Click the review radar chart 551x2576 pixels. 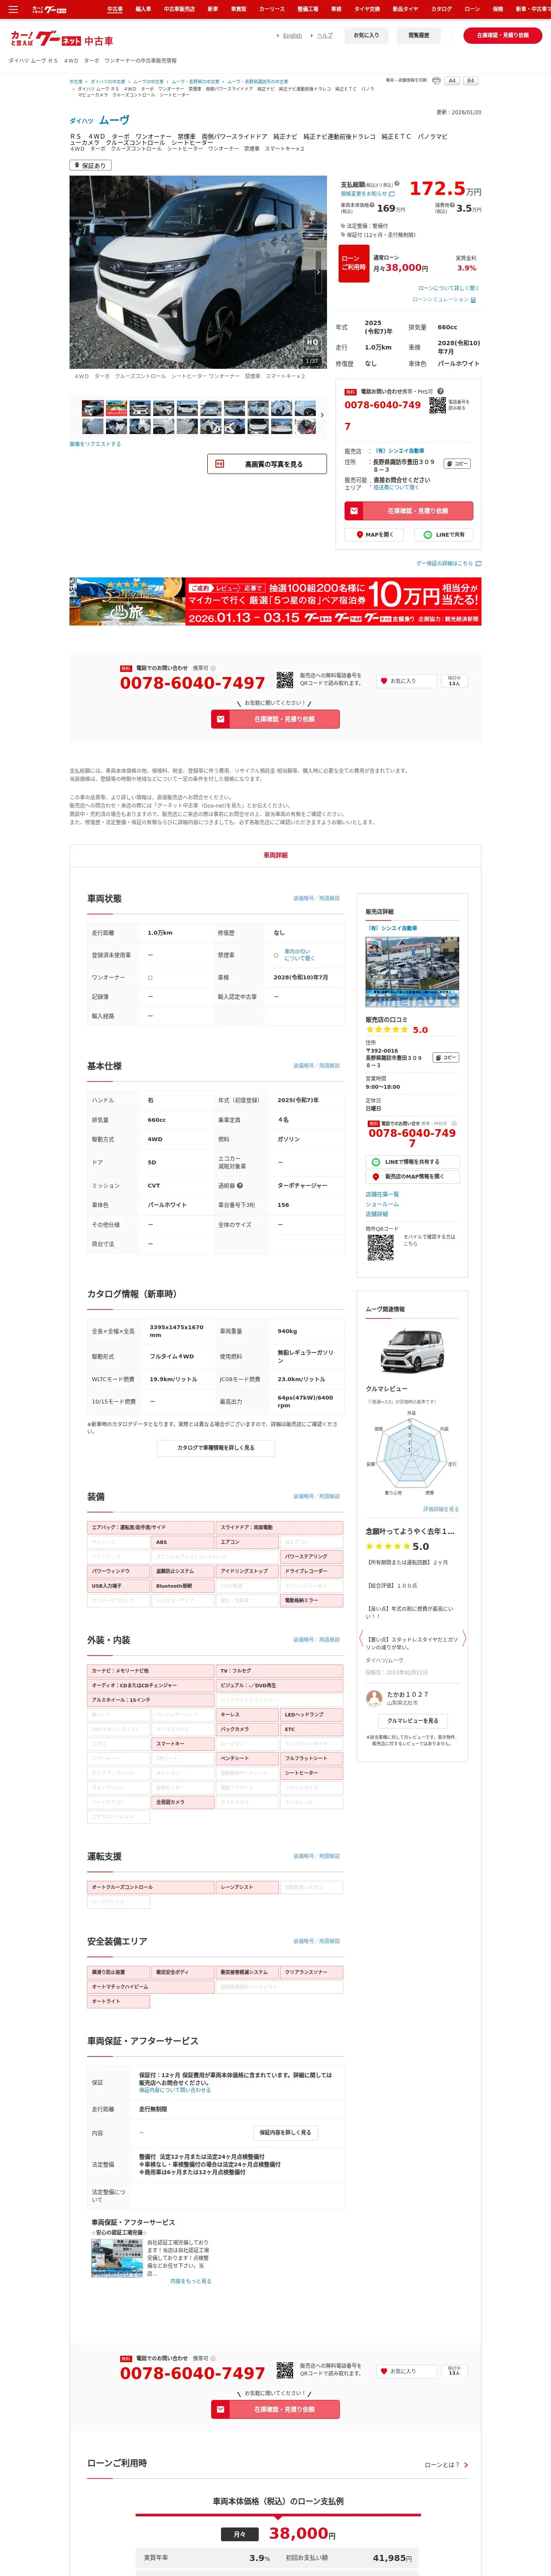(412, 1452)
